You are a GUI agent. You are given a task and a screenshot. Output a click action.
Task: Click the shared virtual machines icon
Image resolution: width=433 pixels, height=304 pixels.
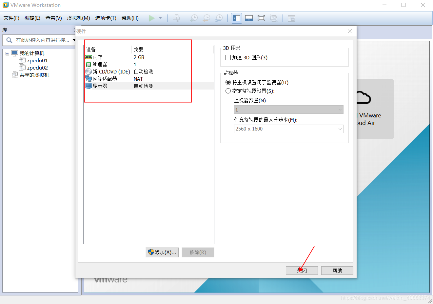(15, 75)
